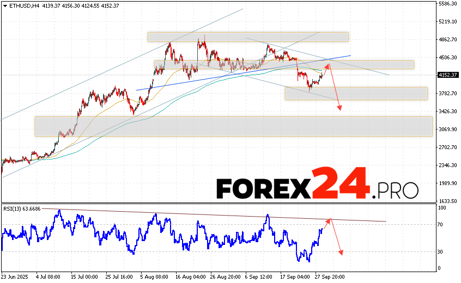Click the current price tag 4152.37
Image resolution: width=461 pixels, height=283 pixels.
[x=447, y=75]
